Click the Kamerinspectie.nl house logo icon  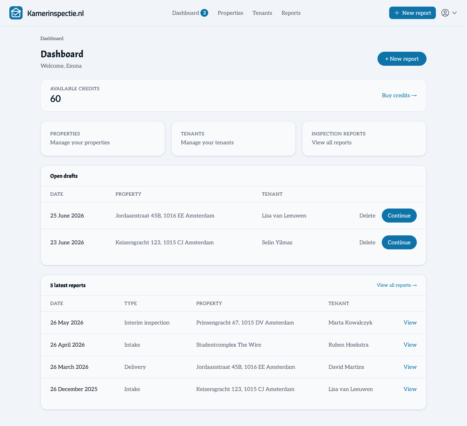[16, 13]
